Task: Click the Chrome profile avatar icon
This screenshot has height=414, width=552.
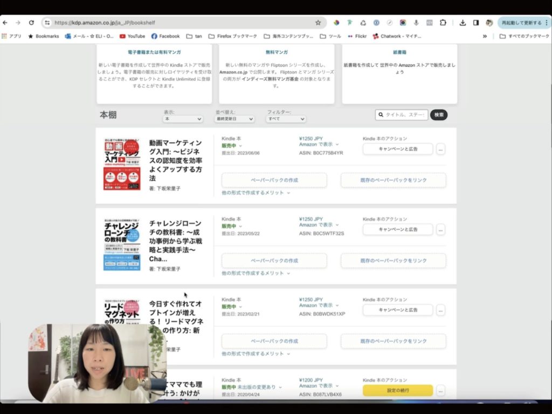Action: (489, 23)
